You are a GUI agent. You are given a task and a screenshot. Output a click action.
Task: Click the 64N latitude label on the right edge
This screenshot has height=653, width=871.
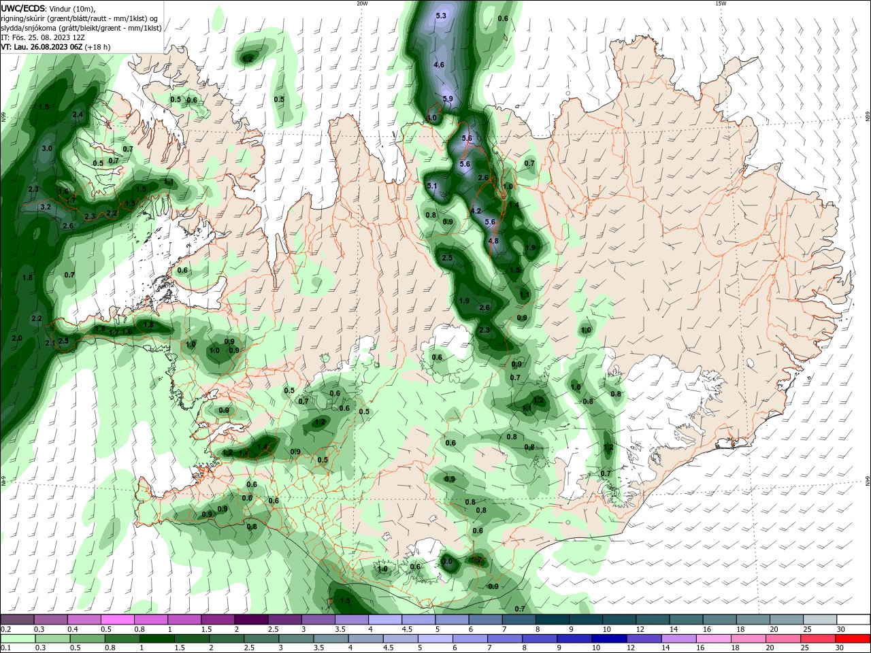pos(868,481)
